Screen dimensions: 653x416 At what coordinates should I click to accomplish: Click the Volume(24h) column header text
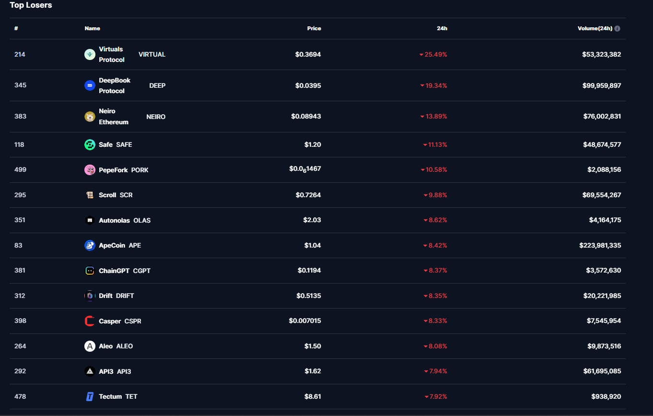click(x=595, y=29)
